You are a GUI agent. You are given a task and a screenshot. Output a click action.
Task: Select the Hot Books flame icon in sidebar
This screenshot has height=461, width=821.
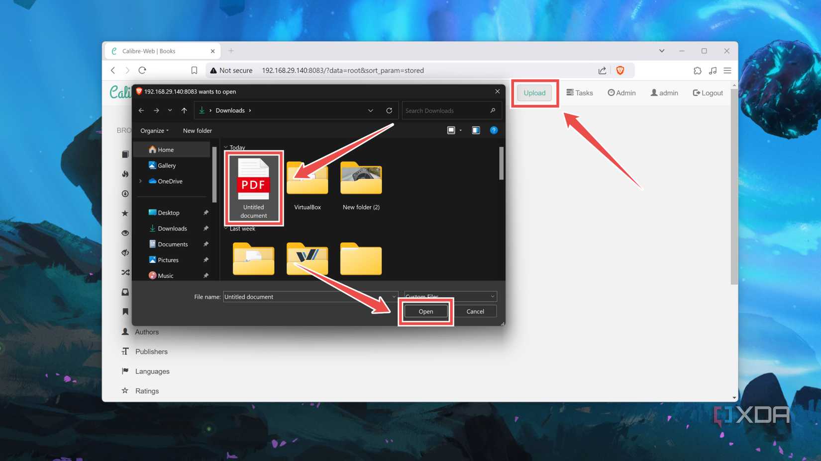125,174
